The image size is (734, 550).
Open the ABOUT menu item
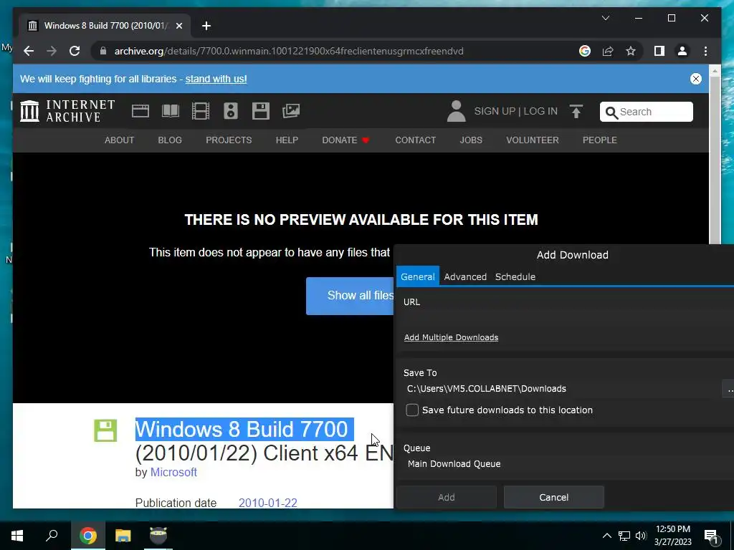pyautogui.click(x=120, y=140)
